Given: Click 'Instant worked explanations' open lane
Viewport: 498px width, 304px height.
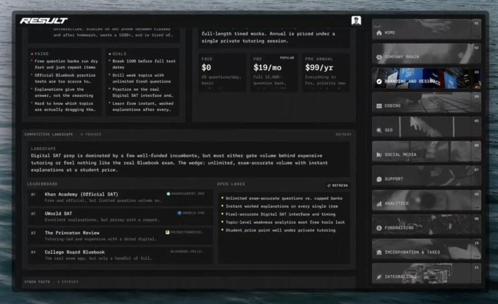Looking at the screenshot, I should pos(279,206).
